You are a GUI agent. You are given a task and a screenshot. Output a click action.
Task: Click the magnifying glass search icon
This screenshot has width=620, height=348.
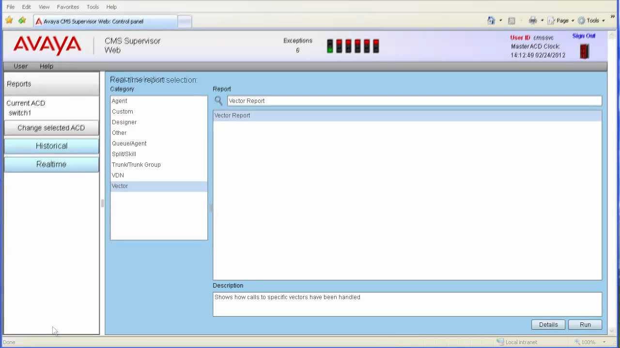point(218,101)
